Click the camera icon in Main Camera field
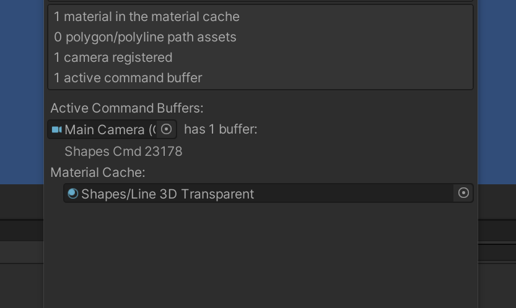 (x=56, y=129)
